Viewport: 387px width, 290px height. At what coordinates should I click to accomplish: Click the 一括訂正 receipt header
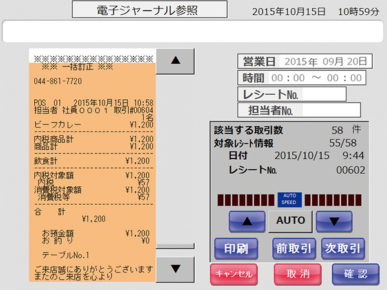pyautogui.click(x=77, y=66)
